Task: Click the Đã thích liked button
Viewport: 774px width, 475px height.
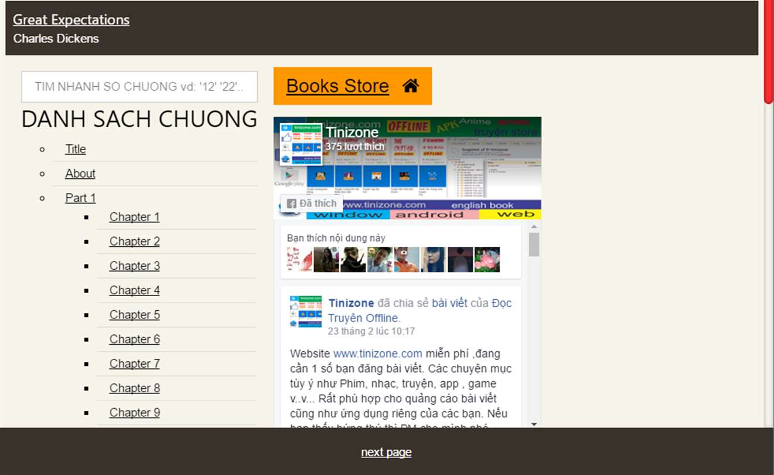Action: [311, 203]
